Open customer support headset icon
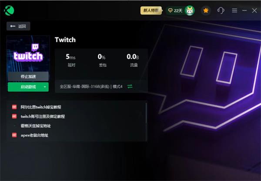 coord(221,10)
